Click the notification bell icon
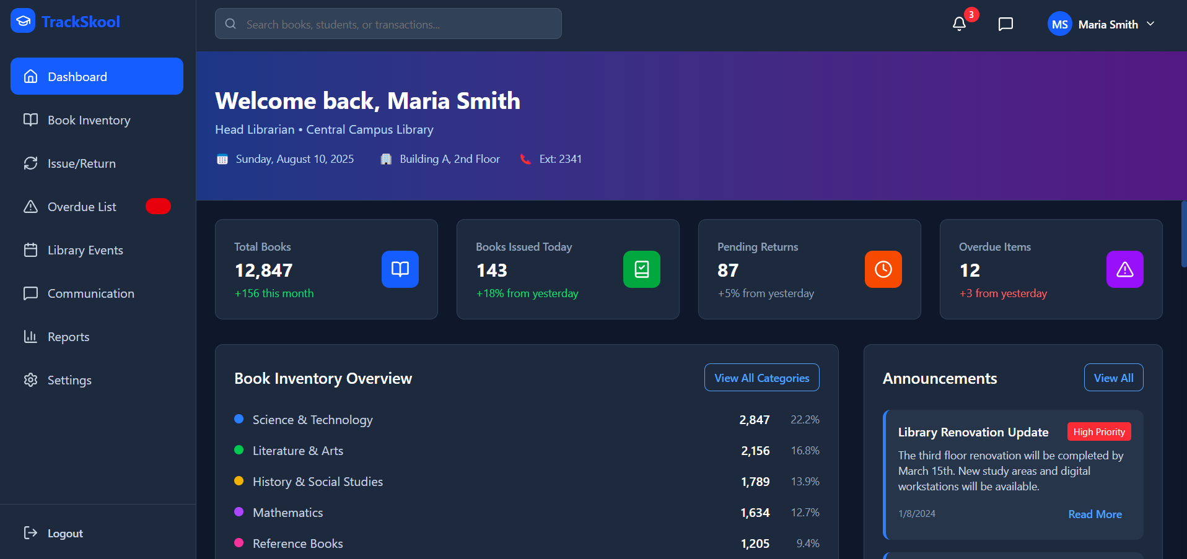The width and height of the screenshot is (1187, 559). (x=959, y=24)
